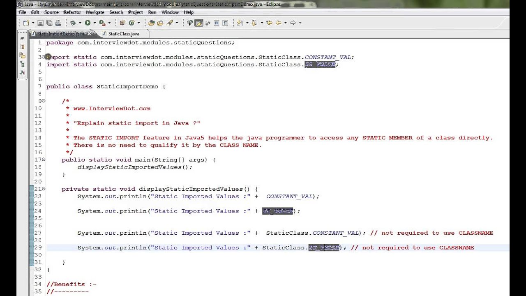Open the Edit menu

pos(35,12)
